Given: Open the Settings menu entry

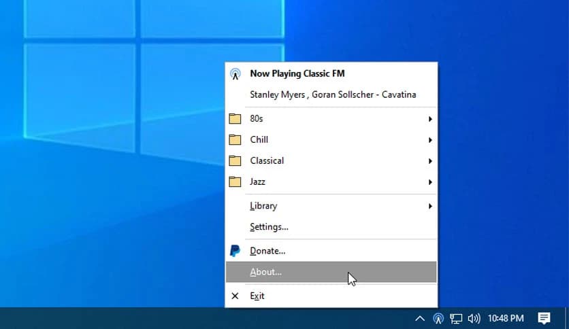Looking at the screenshot, I should tap(269, 227).
